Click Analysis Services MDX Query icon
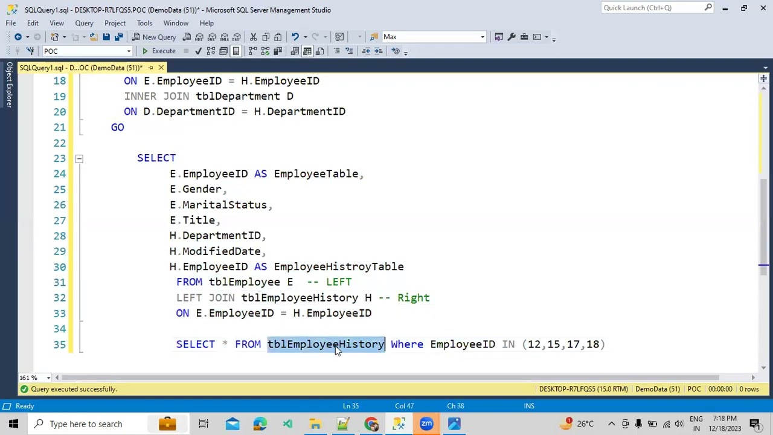 click(199, 37)
